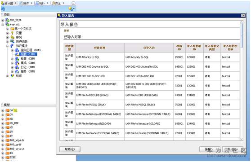Select the MOD_kfptdb folder icon

pyautogui.click(x=7, y=140)
